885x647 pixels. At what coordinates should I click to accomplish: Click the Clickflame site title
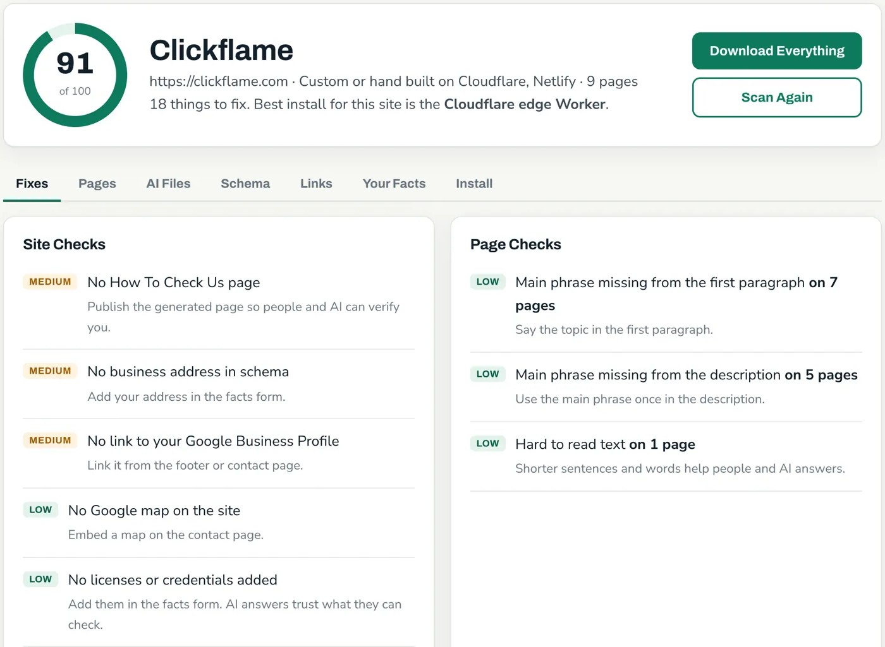(x=221, y=50)
